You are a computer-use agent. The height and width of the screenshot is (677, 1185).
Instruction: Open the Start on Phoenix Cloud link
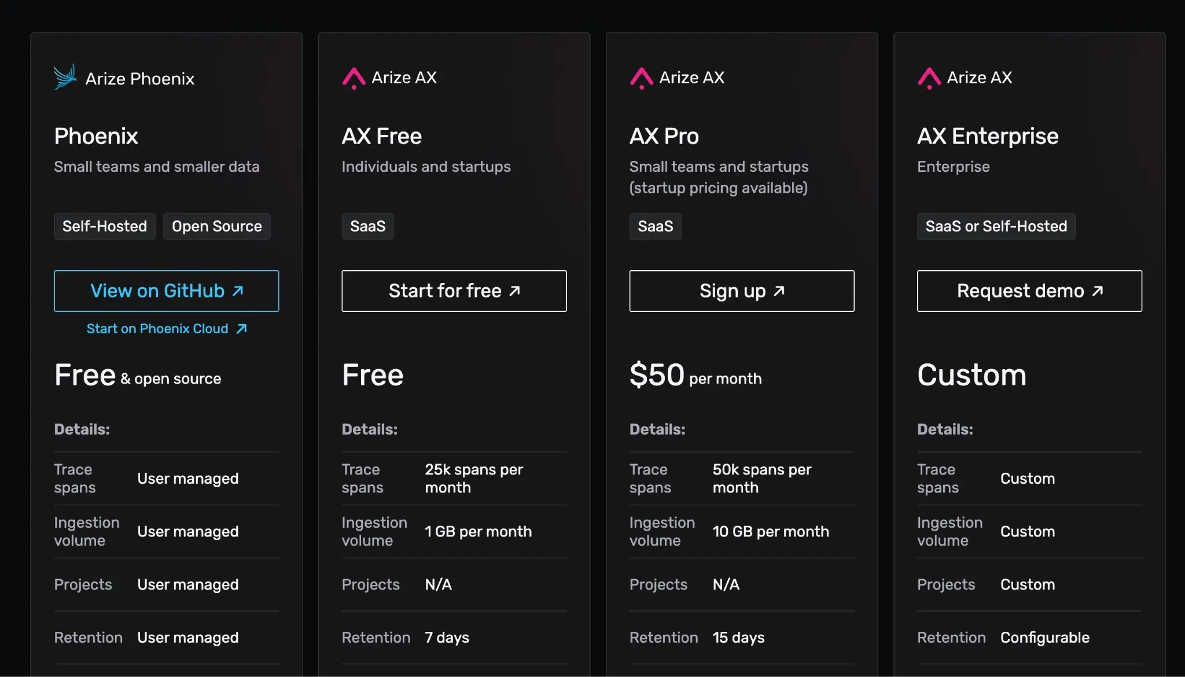click(157, 329)
